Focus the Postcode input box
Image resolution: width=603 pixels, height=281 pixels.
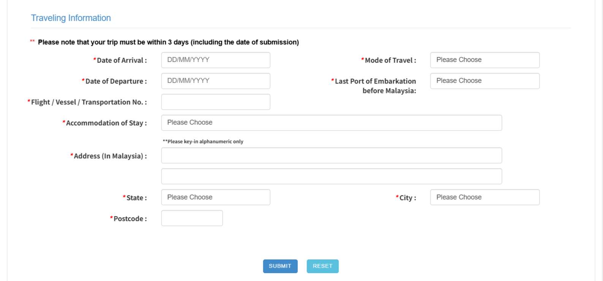[192, 218]
